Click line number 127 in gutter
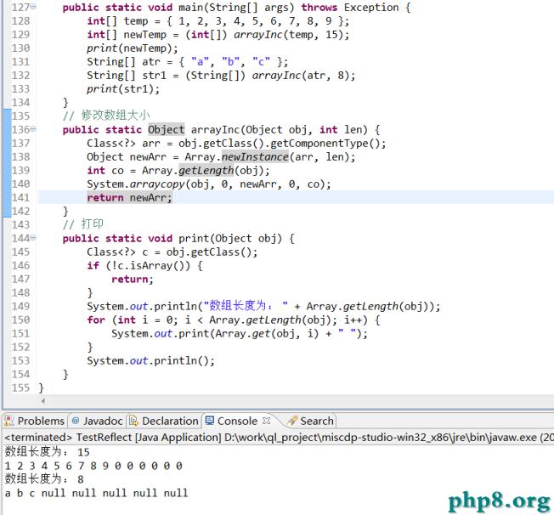This screenshot has height=515, width=554. coord(20,7)
